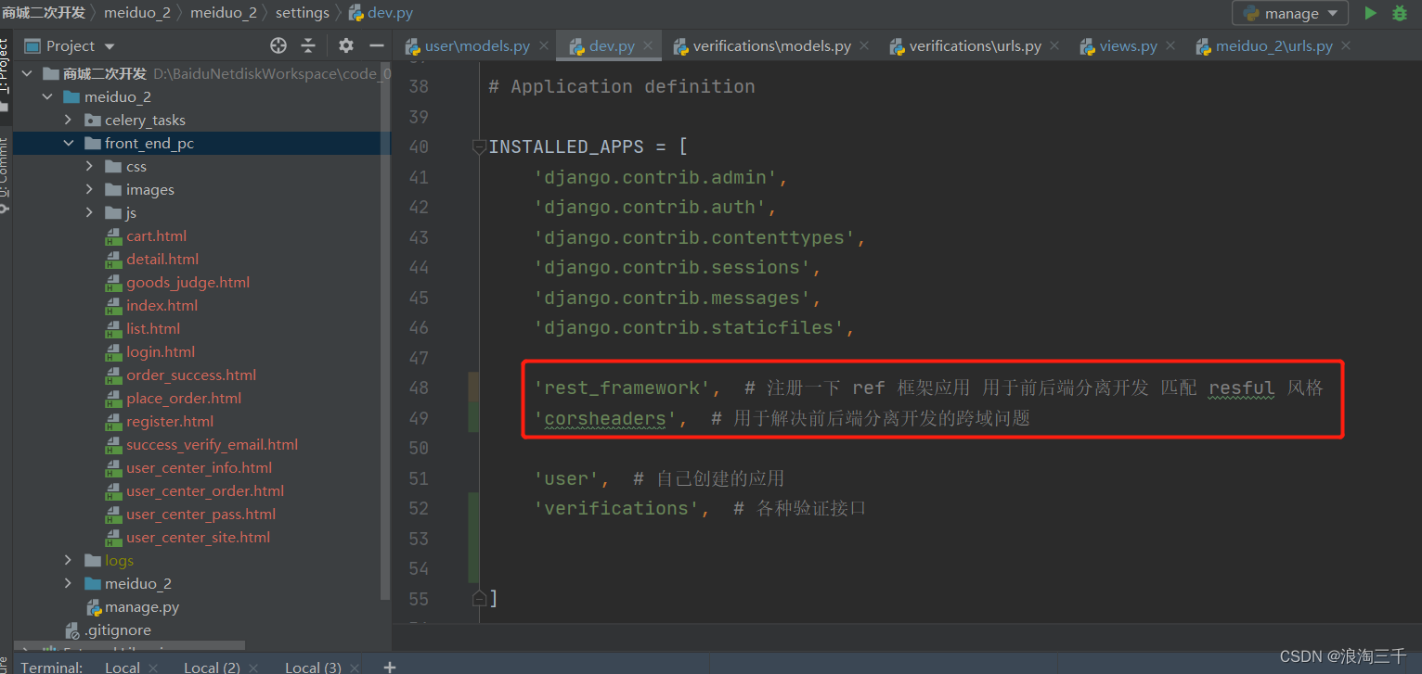
Task: Close the dev.py tab
Action: (648, 45)
